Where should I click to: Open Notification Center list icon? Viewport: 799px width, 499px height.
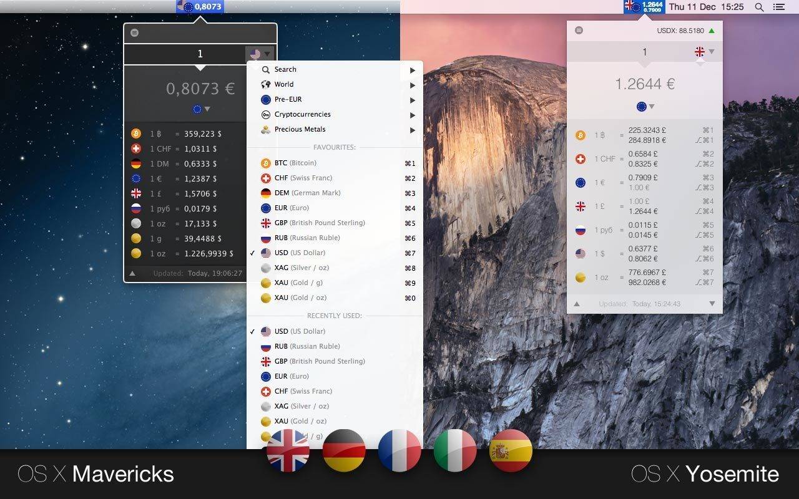[778, 7]
